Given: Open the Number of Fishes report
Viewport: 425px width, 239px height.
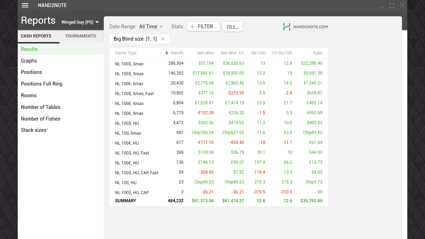Looking at the screenshot, I should coord(61,119).
